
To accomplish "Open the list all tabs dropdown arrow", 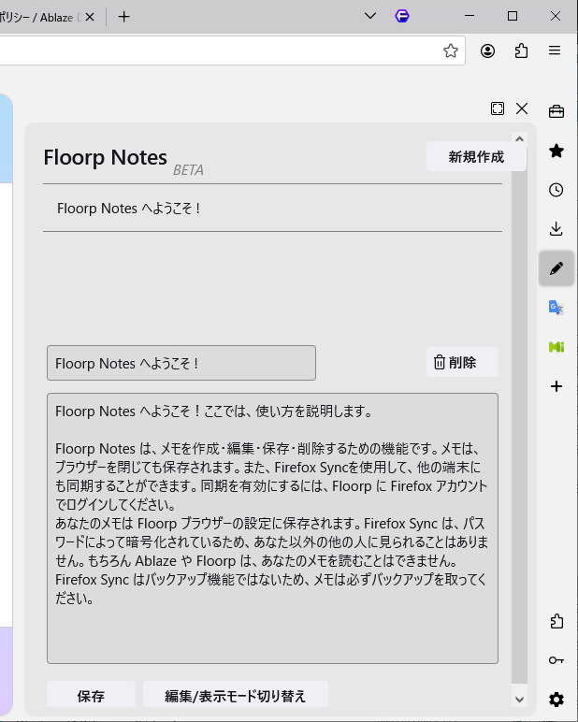I will 369,16.
